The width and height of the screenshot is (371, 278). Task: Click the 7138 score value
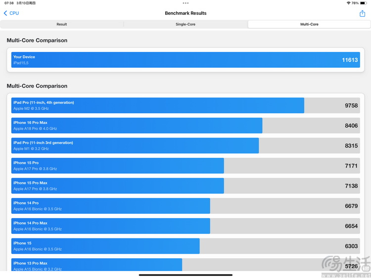tap(351, 186)
